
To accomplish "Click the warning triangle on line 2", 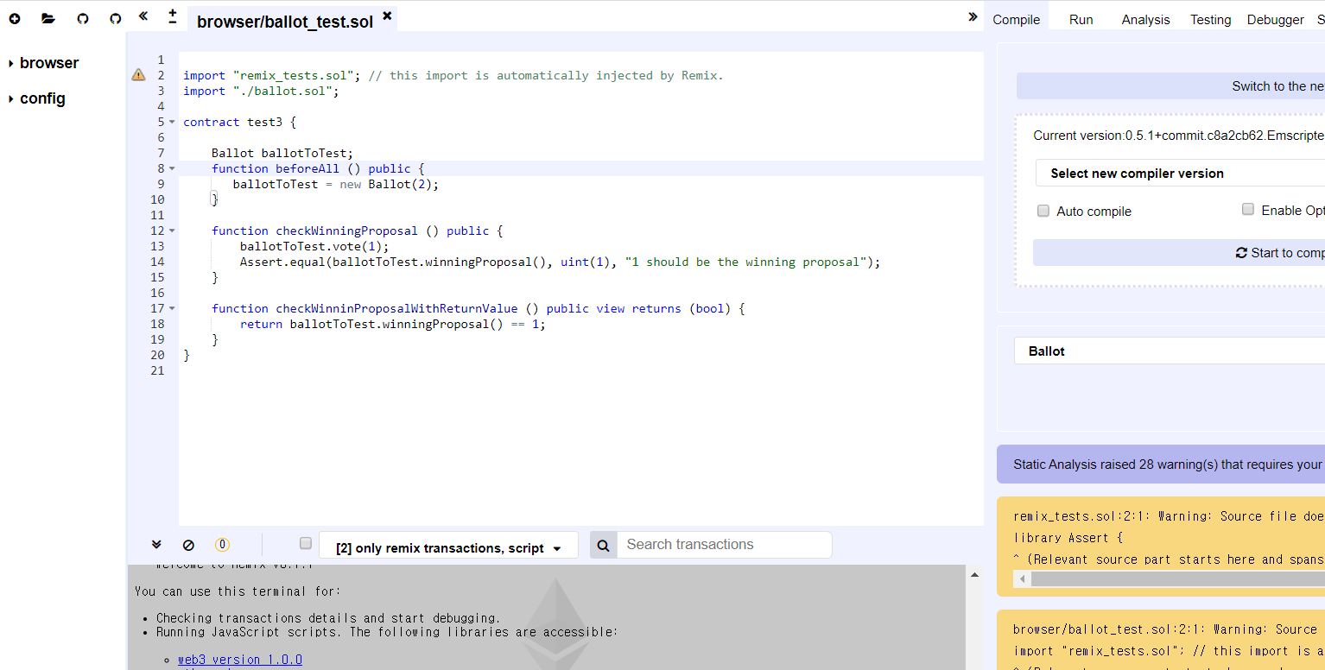I will point(138,75).
